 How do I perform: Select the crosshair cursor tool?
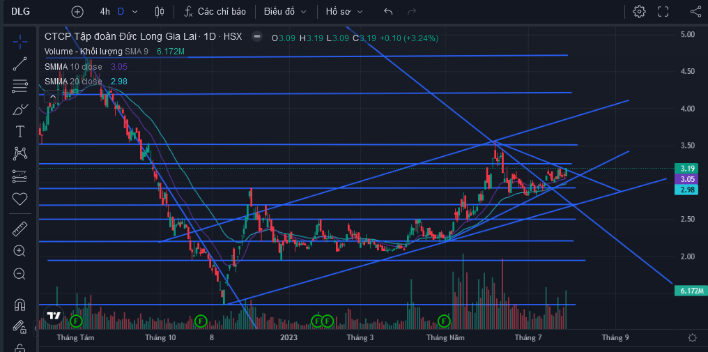click(x=20, y=42)
